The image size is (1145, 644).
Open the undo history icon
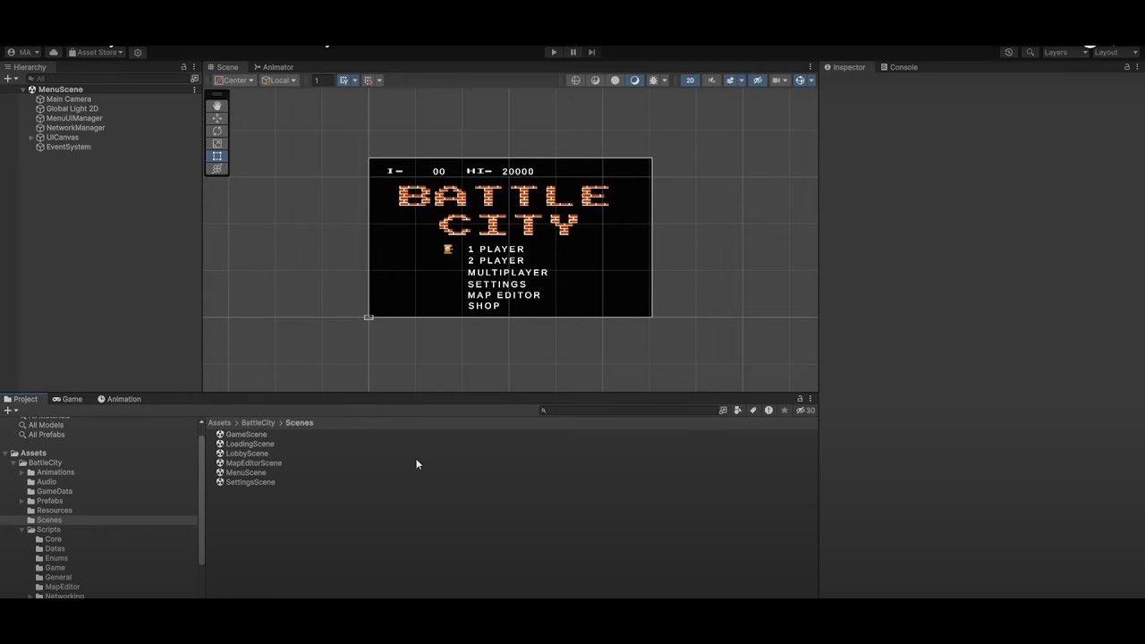pos(1009,52)
